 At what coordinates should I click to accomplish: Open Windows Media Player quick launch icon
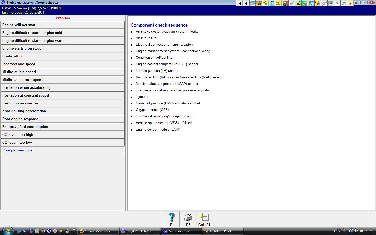(37, 231)
